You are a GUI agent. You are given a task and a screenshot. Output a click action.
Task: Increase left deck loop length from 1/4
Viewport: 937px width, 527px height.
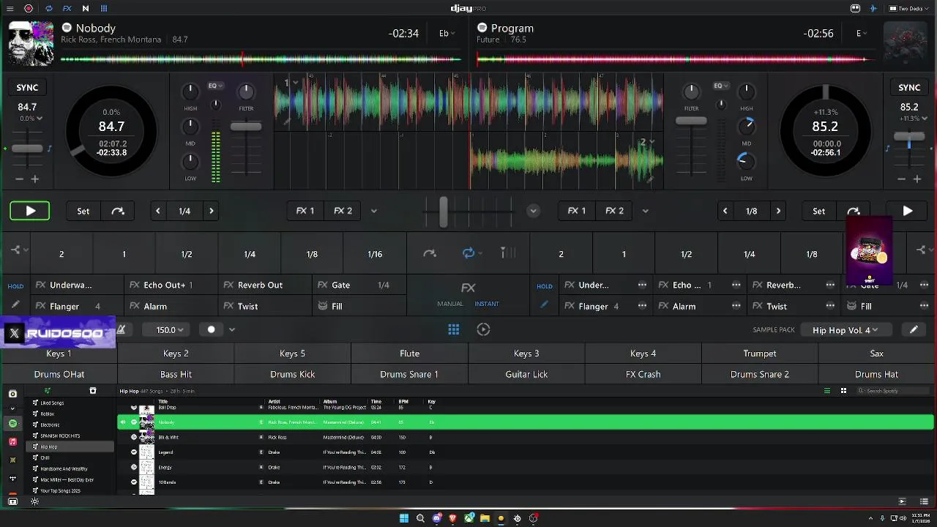(212, 211)
